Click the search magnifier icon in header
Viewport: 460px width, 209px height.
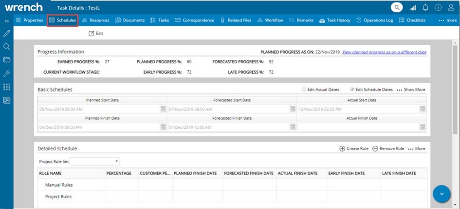coord(398,7)
